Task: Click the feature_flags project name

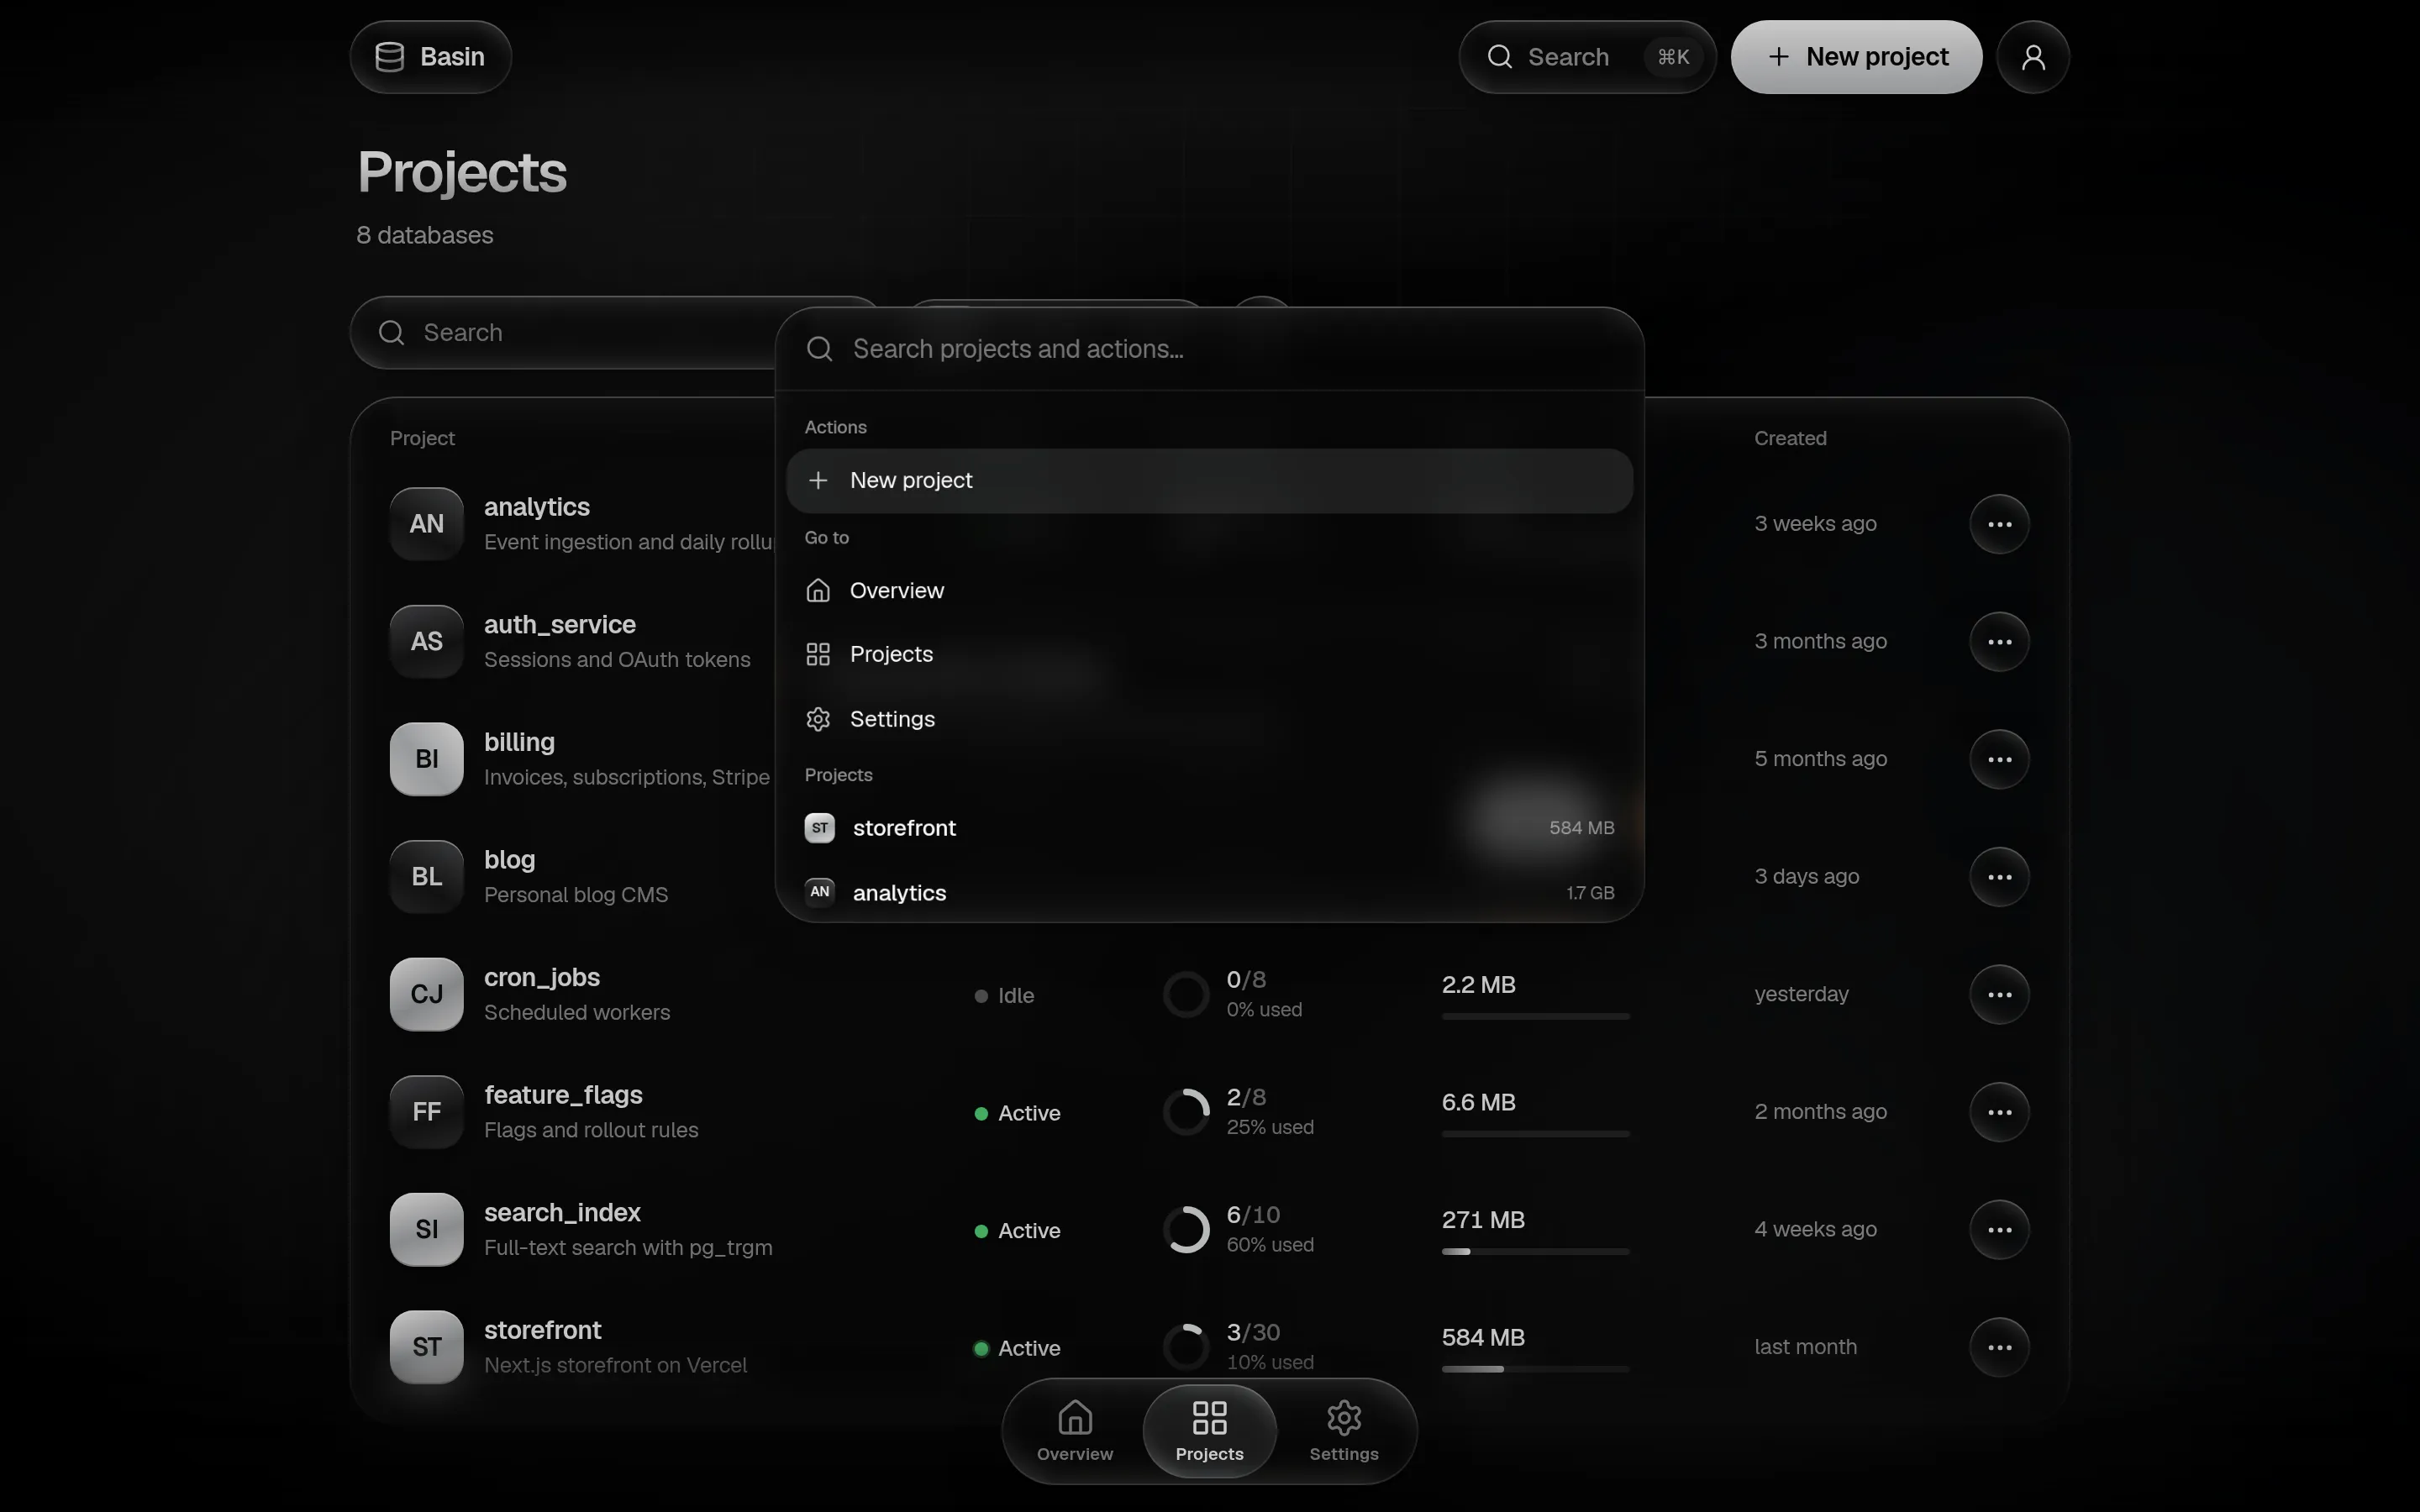Action: [x=563, y=1095]
